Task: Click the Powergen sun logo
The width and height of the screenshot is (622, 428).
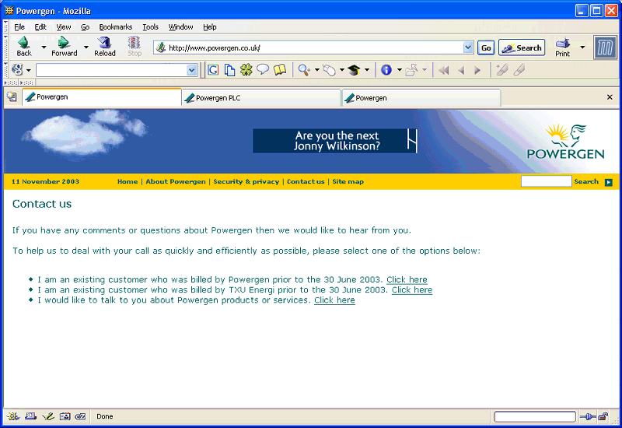Action: [x=566, y=142]
